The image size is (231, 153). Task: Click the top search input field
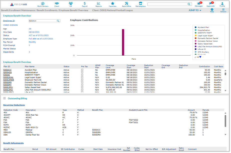coord(167,4)
